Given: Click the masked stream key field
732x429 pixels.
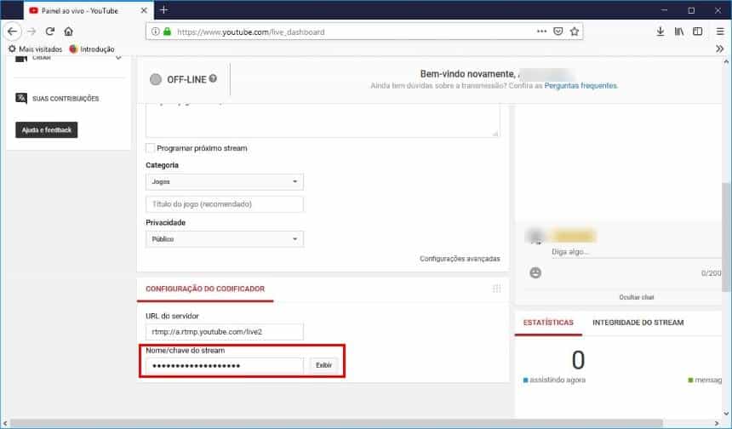Looking at the screenshot, I should pyautogui.click(x=225, y=365).
